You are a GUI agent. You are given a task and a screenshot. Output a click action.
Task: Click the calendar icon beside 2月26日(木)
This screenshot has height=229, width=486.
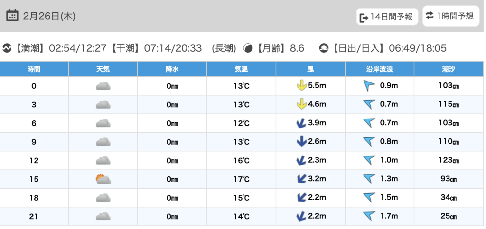coord(12,16)
